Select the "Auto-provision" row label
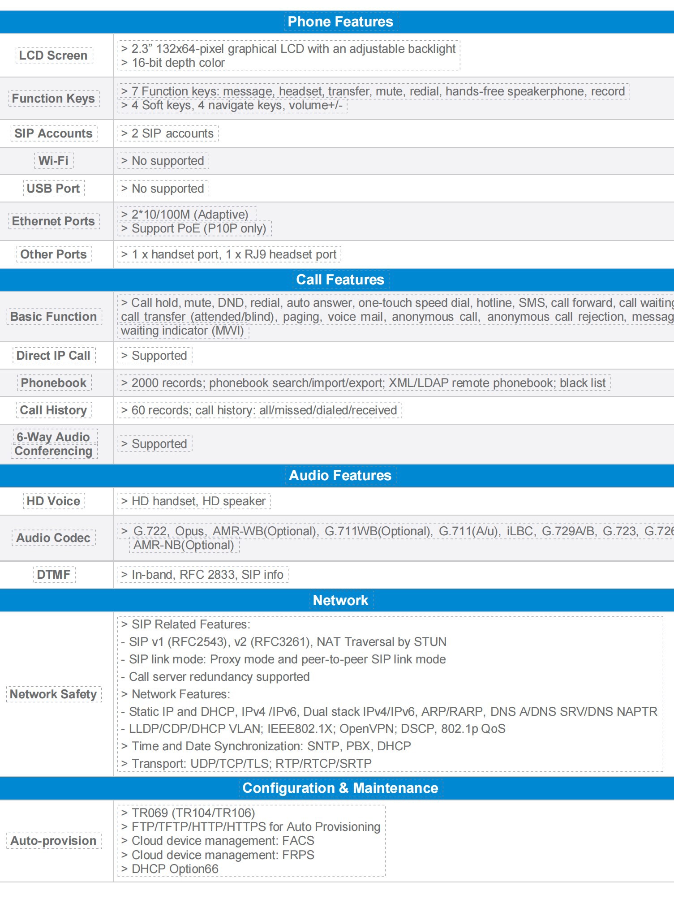Viewport: 674px width, 899px height. [54, 840]
